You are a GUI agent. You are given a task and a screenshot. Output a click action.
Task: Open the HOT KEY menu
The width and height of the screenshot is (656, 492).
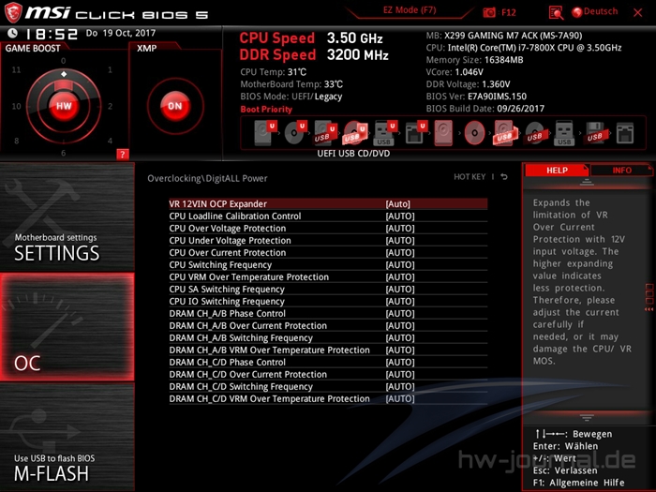click(470, 177)
